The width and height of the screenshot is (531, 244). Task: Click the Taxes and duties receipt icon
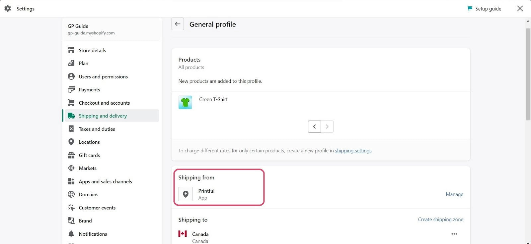tap(71, 129)
